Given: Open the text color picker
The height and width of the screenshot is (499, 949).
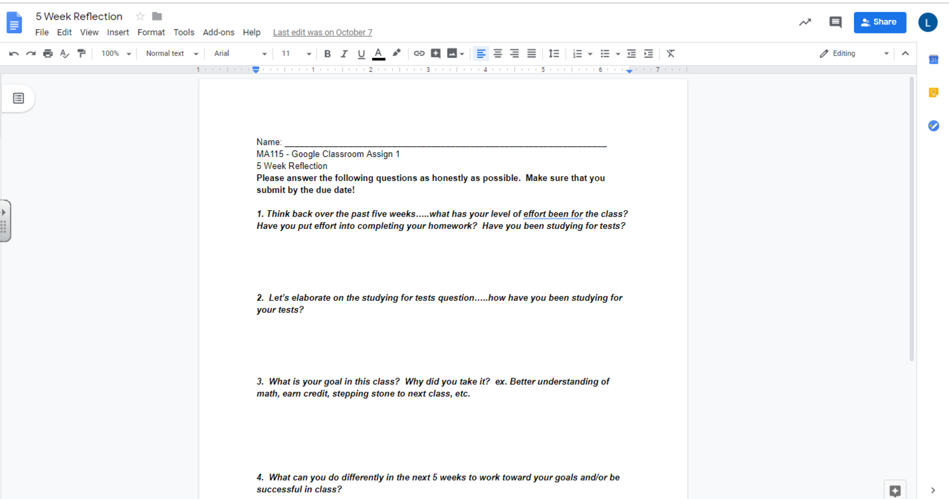Looking at the screenshot, I should click(x=379, y=54).
